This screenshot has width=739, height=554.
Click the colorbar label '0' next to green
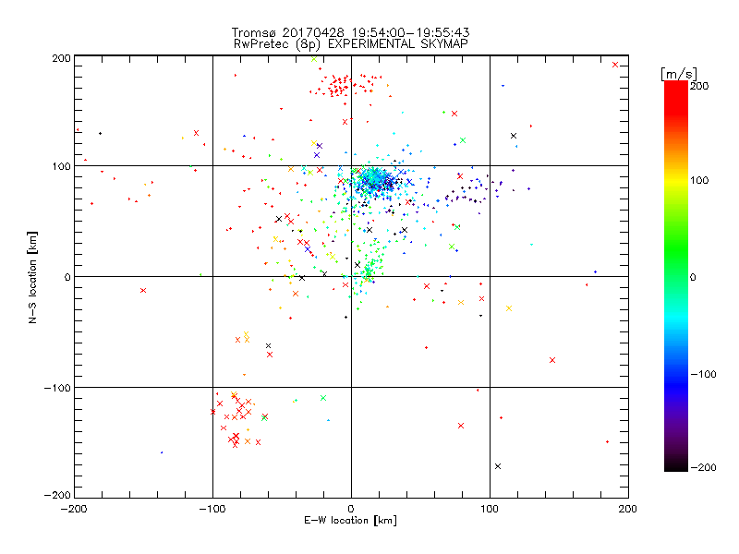693,277
